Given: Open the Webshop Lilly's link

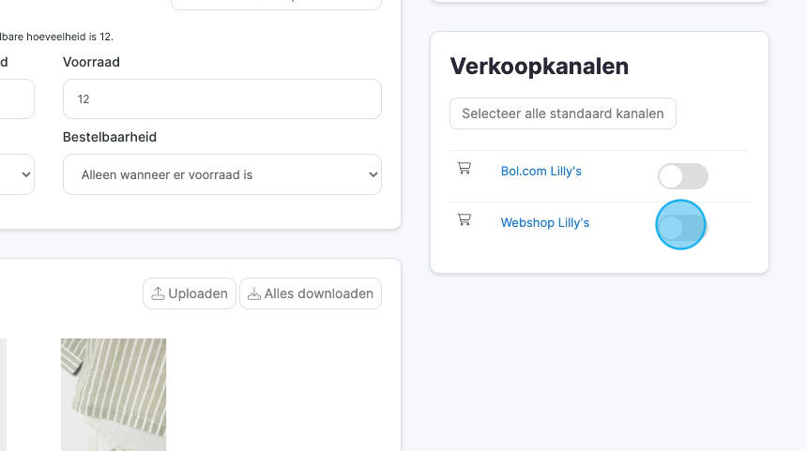Looking at the screenshot, I should click(544, 223).
